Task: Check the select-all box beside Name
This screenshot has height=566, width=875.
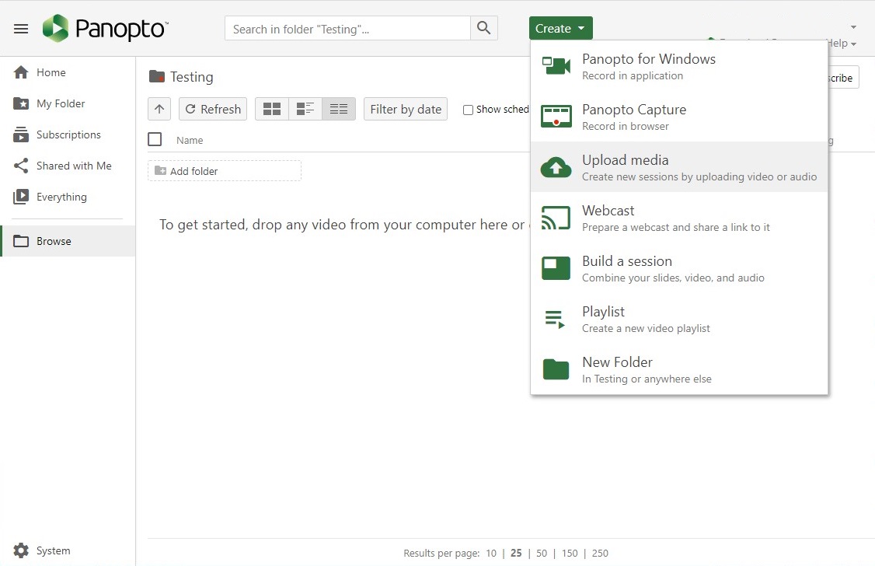Action: [153, 139]
